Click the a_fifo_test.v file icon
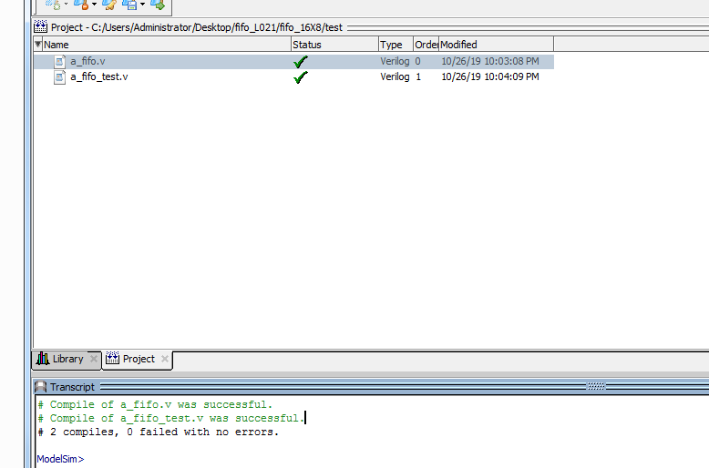The height and width of the screenshot is (468, 709). point(60,77)
